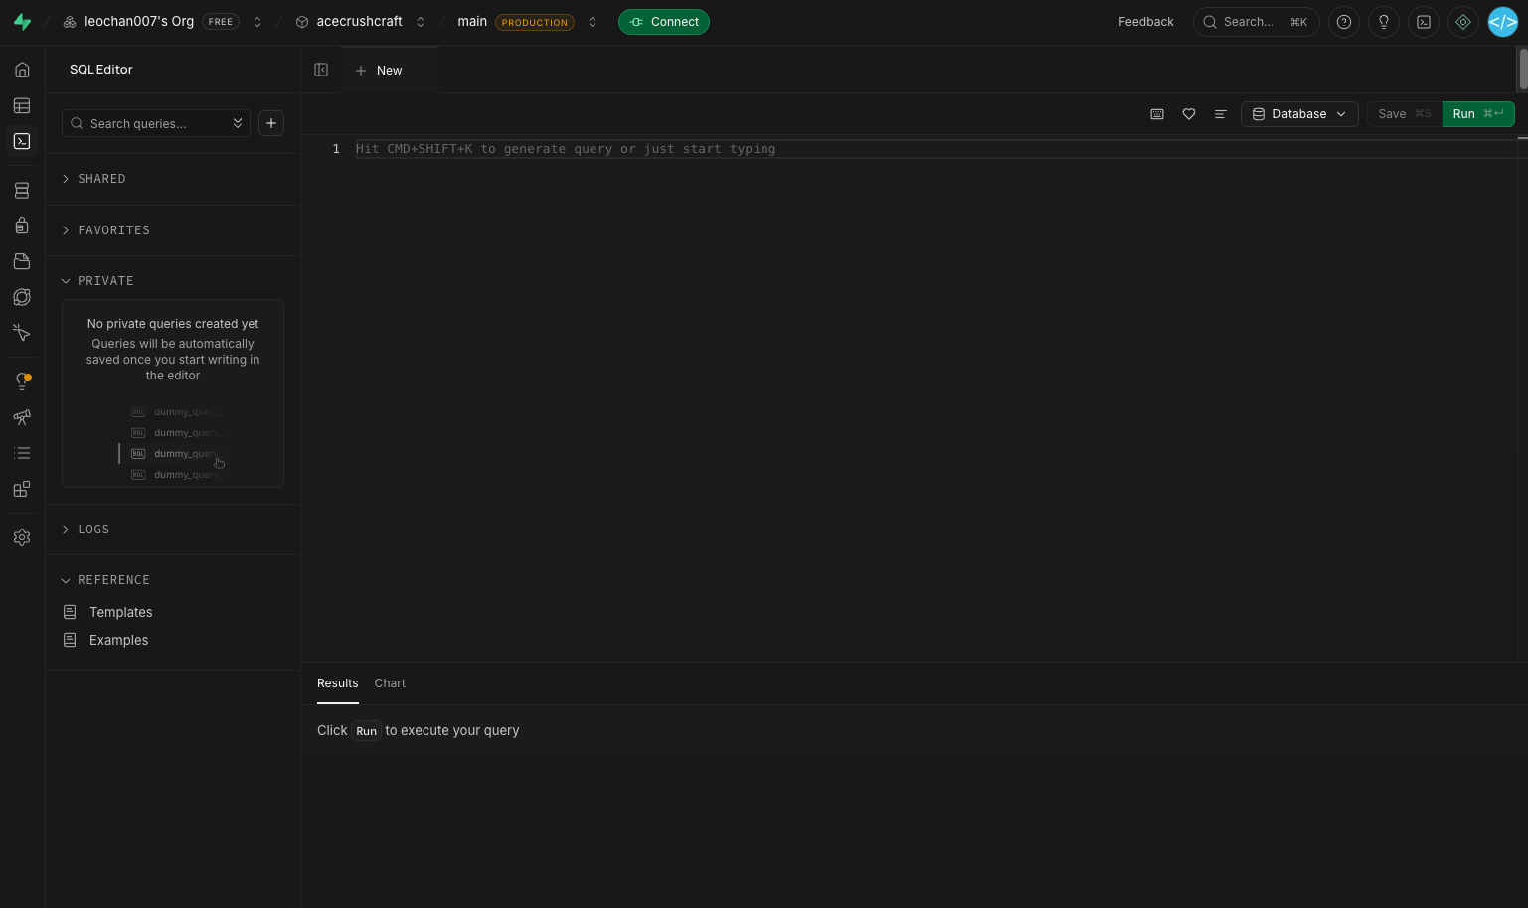Click the inline Run label in the results hint

coord(366,731)
